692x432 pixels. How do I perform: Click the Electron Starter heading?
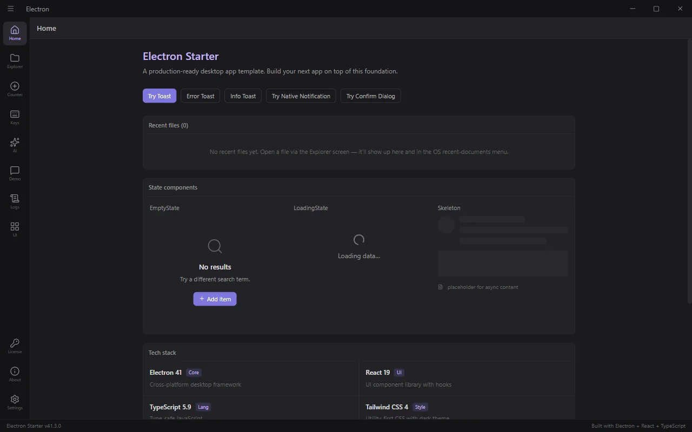[181, 56]
